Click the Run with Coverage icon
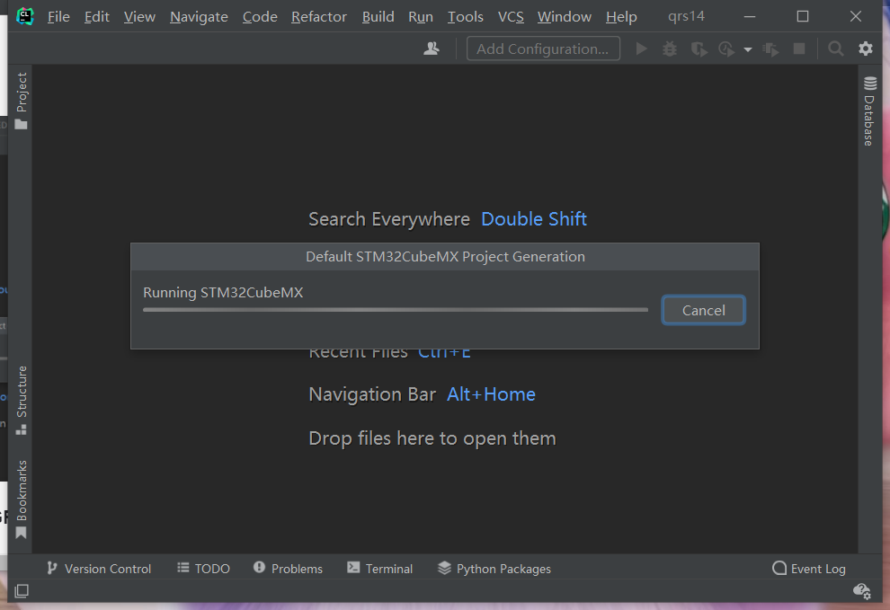The height and width of the screenshot is (610, 890). [699, 49]
